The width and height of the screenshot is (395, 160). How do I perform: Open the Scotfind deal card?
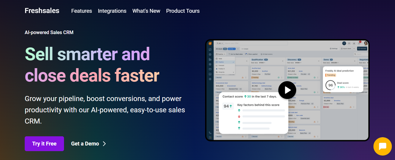coord(268,73)
